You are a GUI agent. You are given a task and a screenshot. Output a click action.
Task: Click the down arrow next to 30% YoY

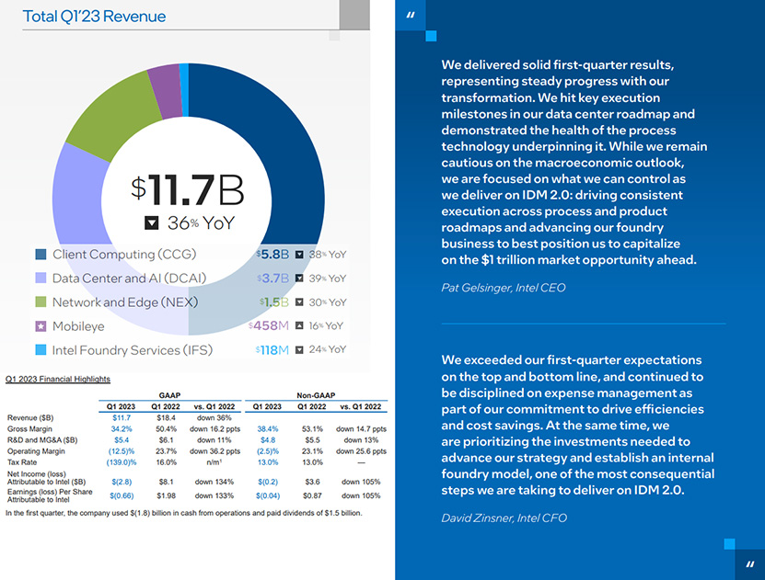pos(299,302)
